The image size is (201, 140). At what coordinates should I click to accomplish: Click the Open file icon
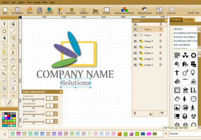[29, 10]
